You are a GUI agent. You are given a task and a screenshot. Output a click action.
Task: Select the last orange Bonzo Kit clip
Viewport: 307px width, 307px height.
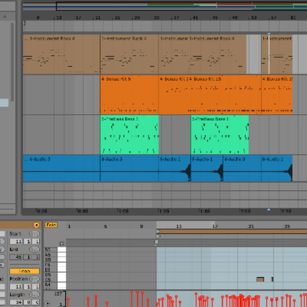point(277,95)
